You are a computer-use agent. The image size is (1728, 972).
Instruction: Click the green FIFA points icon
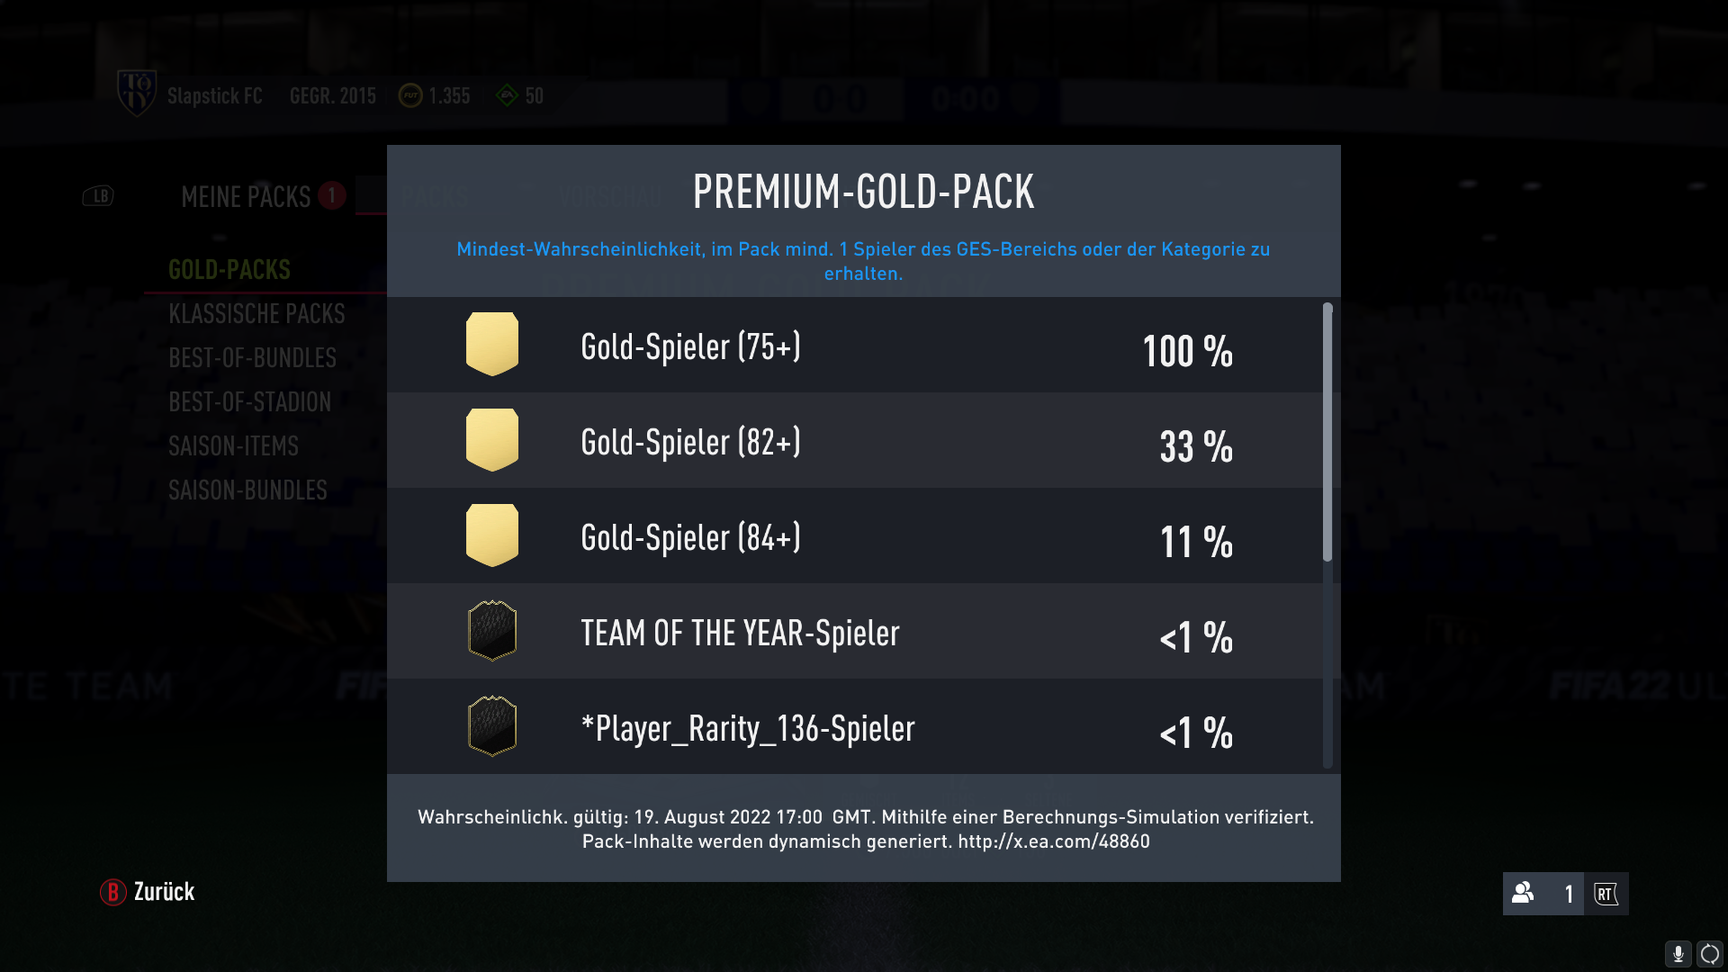[x=508, y=95]
